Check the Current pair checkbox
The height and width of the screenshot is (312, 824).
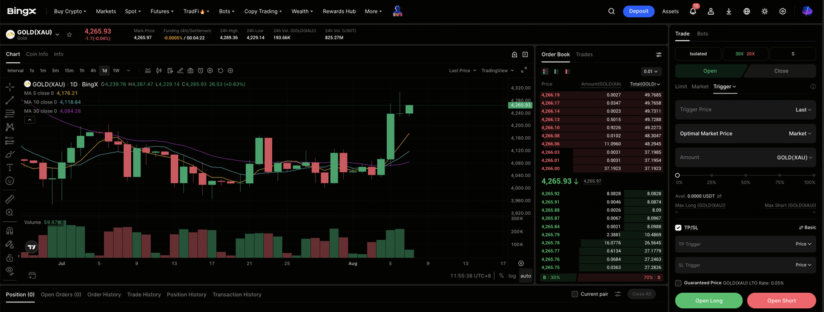tap(575, 294)
